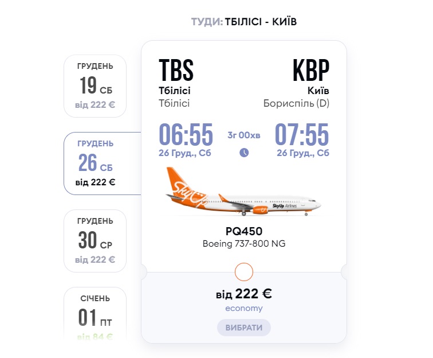
Task: Choose the Грудень 30 Ср date card
Action: (95, 240)
